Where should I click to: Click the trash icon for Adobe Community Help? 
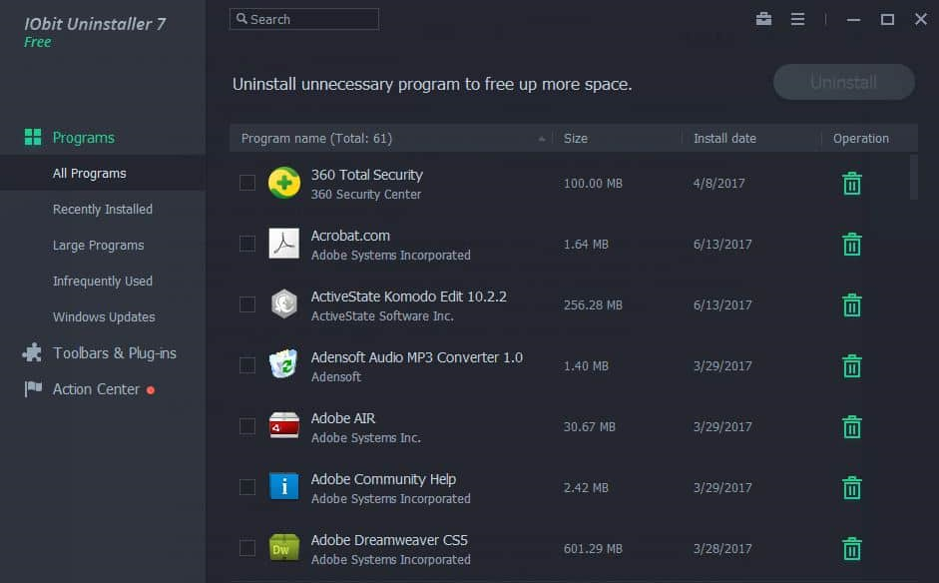coord(851,488)
